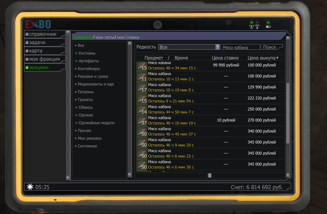Sort by the Цена выкупа column header
The image size is (327, 214).
tap(263, 58)
